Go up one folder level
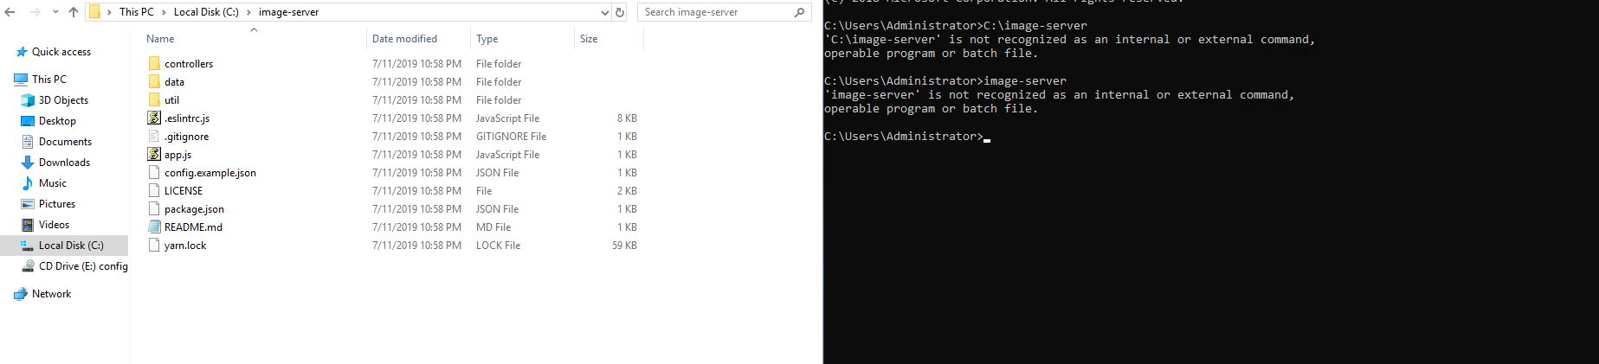This screenshot has height=364, width=1599. click(x=73, y=12)
